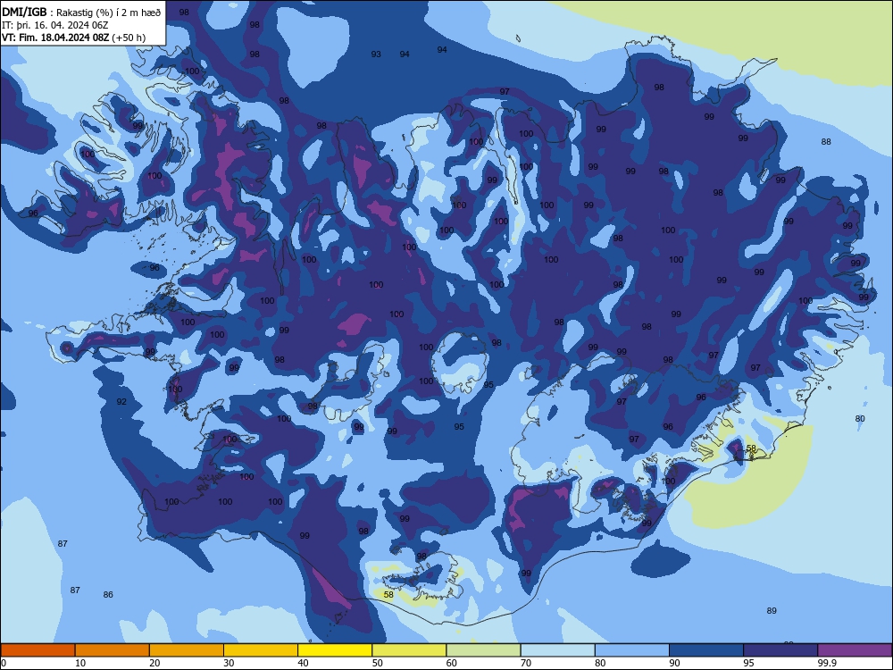Click the humidity value '93' on the map
The image size is (893, 670).
pos(376,54)
